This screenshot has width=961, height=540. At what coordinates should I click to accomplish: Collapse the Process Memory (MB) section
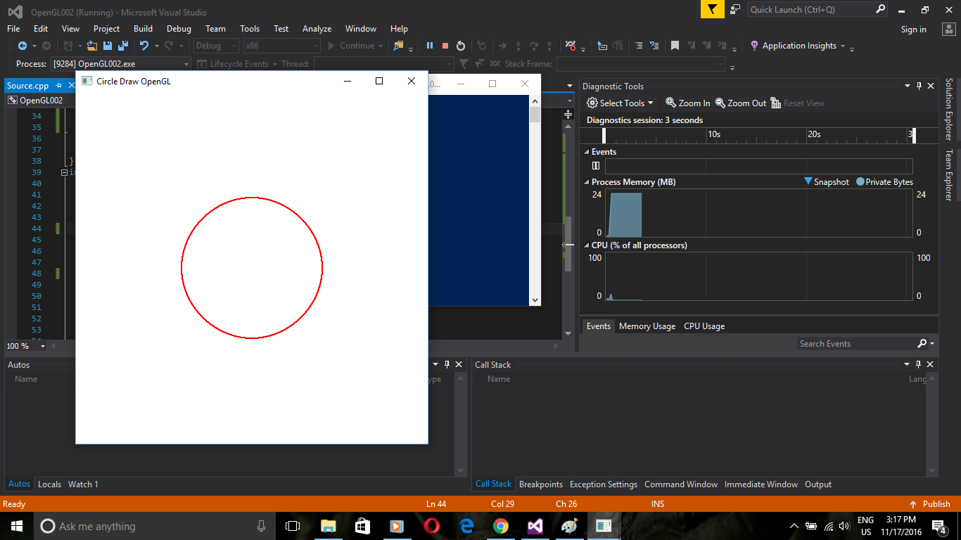point(587,182)
